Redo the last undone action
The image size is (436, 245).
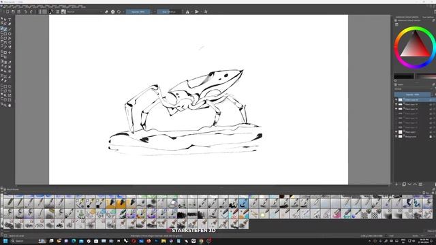pyautogui.click(x=31, y=12)
